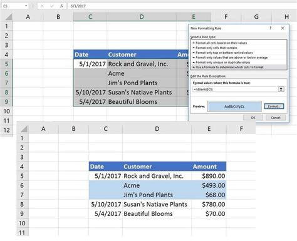This screenshot has width=297, height=241.
Task: Select column C header in upper sheet
Action: pos(90,17)
